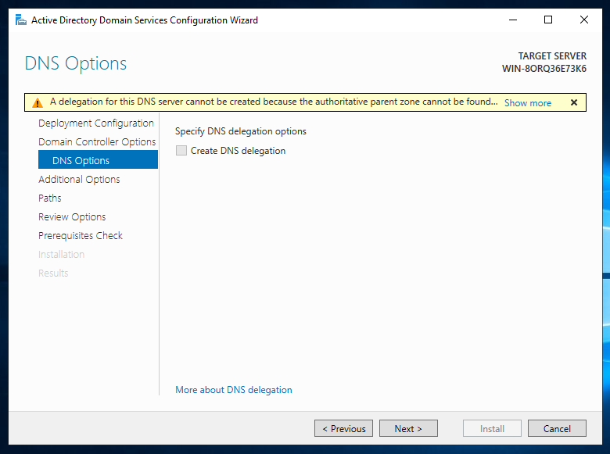Image resolution: width=610 pixels, height=454 pixels.
Task: Click the Next button
Action: pyautogui.click(x=408, y=428)
